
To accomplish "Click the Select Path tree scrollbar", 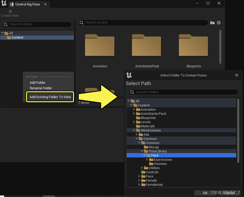I will (238, 131).
